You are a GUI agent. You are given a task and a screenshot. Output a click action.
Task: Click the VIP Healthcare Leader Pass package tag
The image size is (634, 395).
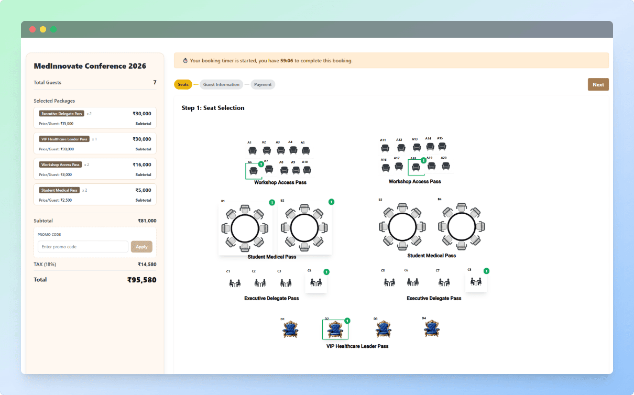64,139
